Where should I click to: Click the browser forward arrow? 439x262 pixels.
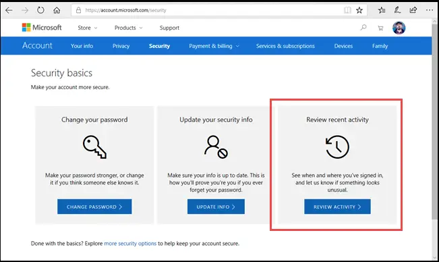tap(25, 10)
